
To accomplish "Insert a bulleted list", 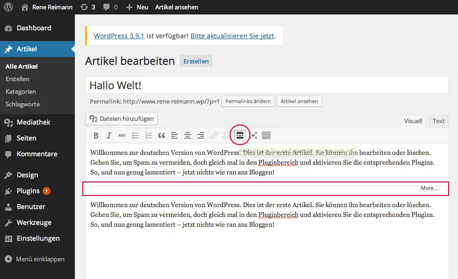I will [x=135, y=135].
